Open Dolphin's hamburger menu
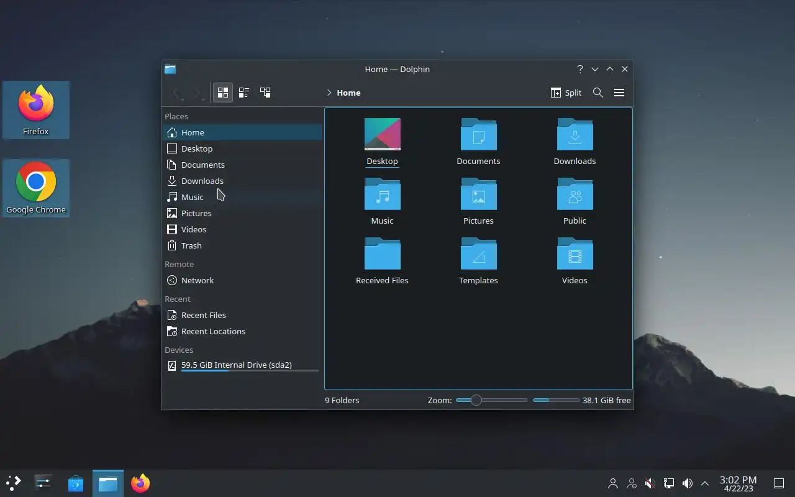The width and height of the screenshot is (795, 497). point(619,93)
